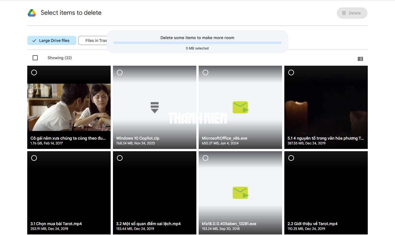
Task: Click the Large Drive files filter chip
Action: click(x=52, y=40)
